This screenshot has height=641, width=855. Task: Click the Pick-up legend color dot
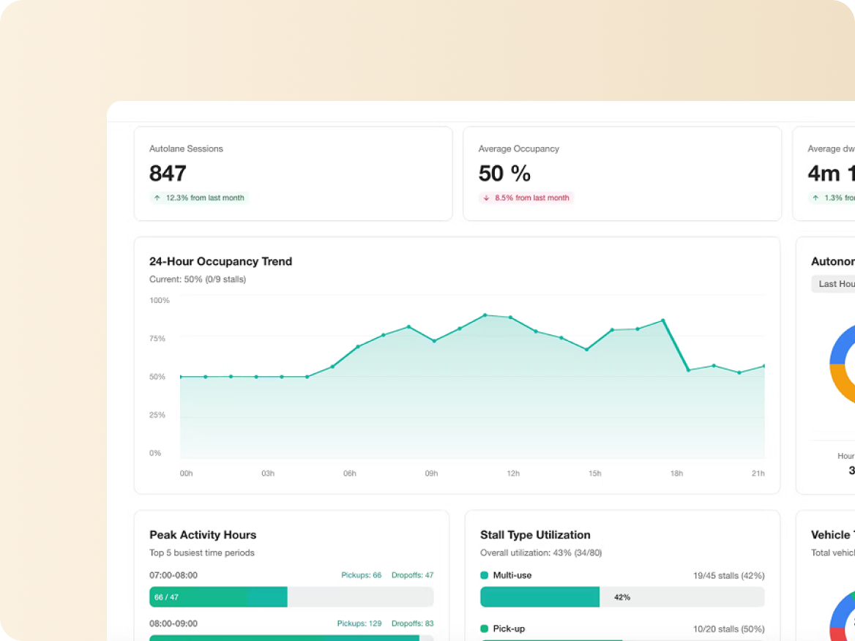tap(484, 629)
